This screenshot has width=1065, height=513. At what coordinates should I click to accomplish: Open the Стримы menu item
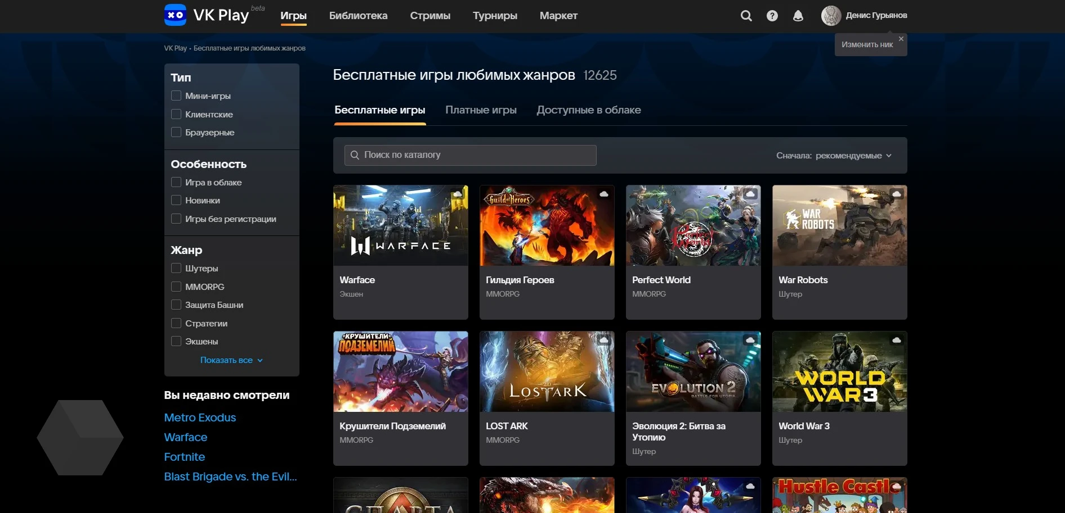coord(430,16)
